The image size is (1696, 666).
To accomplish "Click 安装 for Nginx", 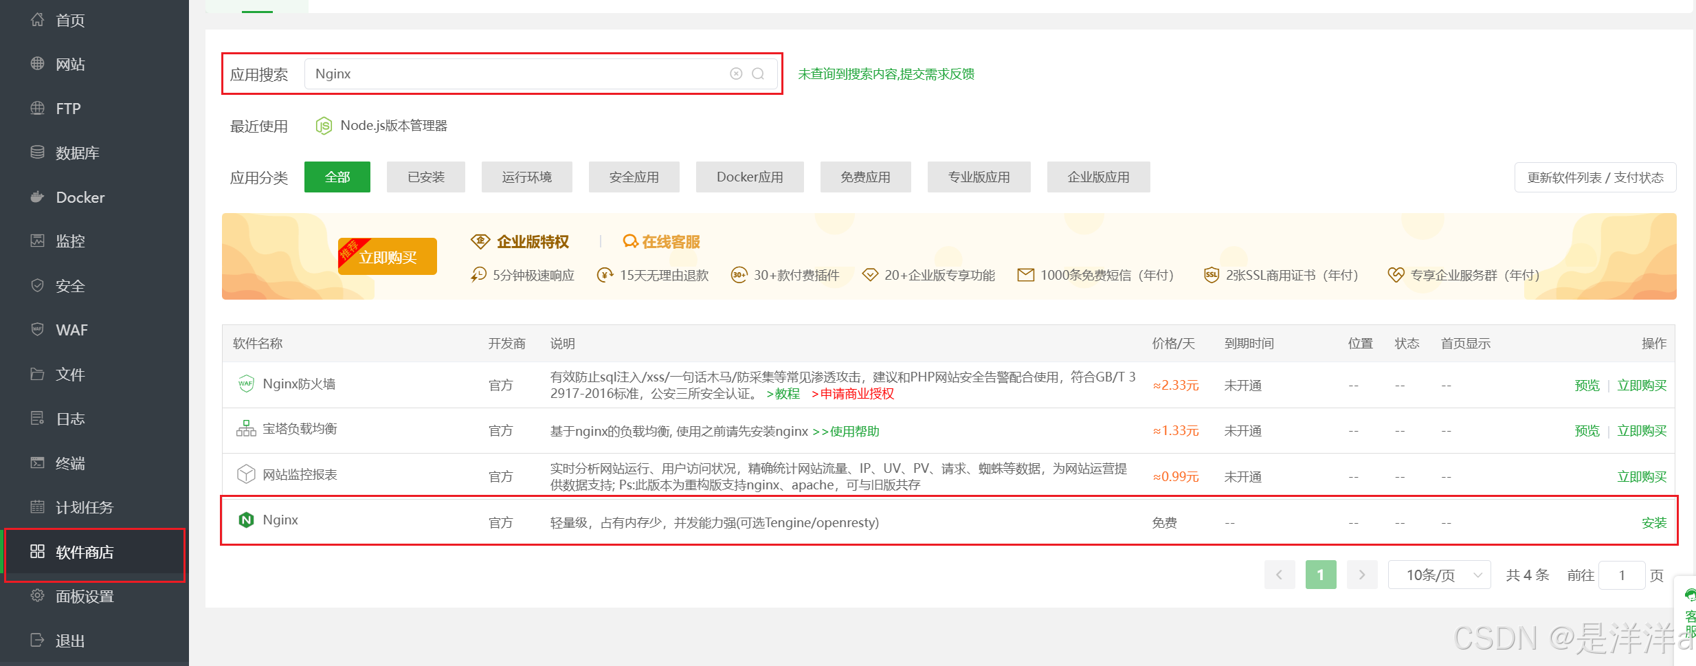I will [1655, 522].
